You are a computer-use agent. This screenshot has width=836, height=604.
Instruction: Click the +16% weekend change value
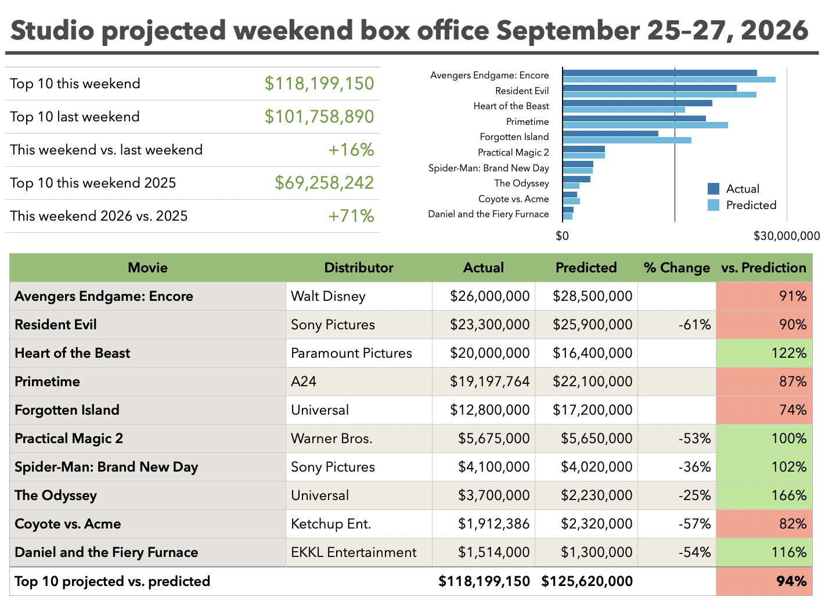(351, 150)
